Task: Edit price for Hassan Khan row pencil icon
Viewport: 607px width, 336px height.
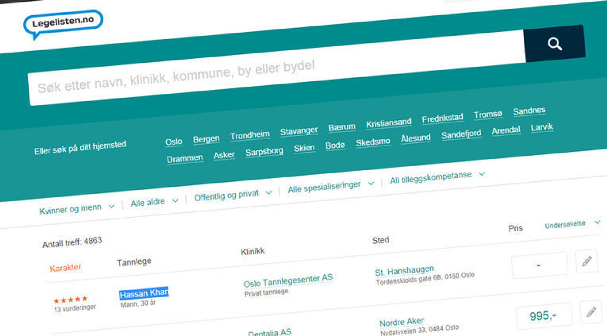Action: (587, 261)
